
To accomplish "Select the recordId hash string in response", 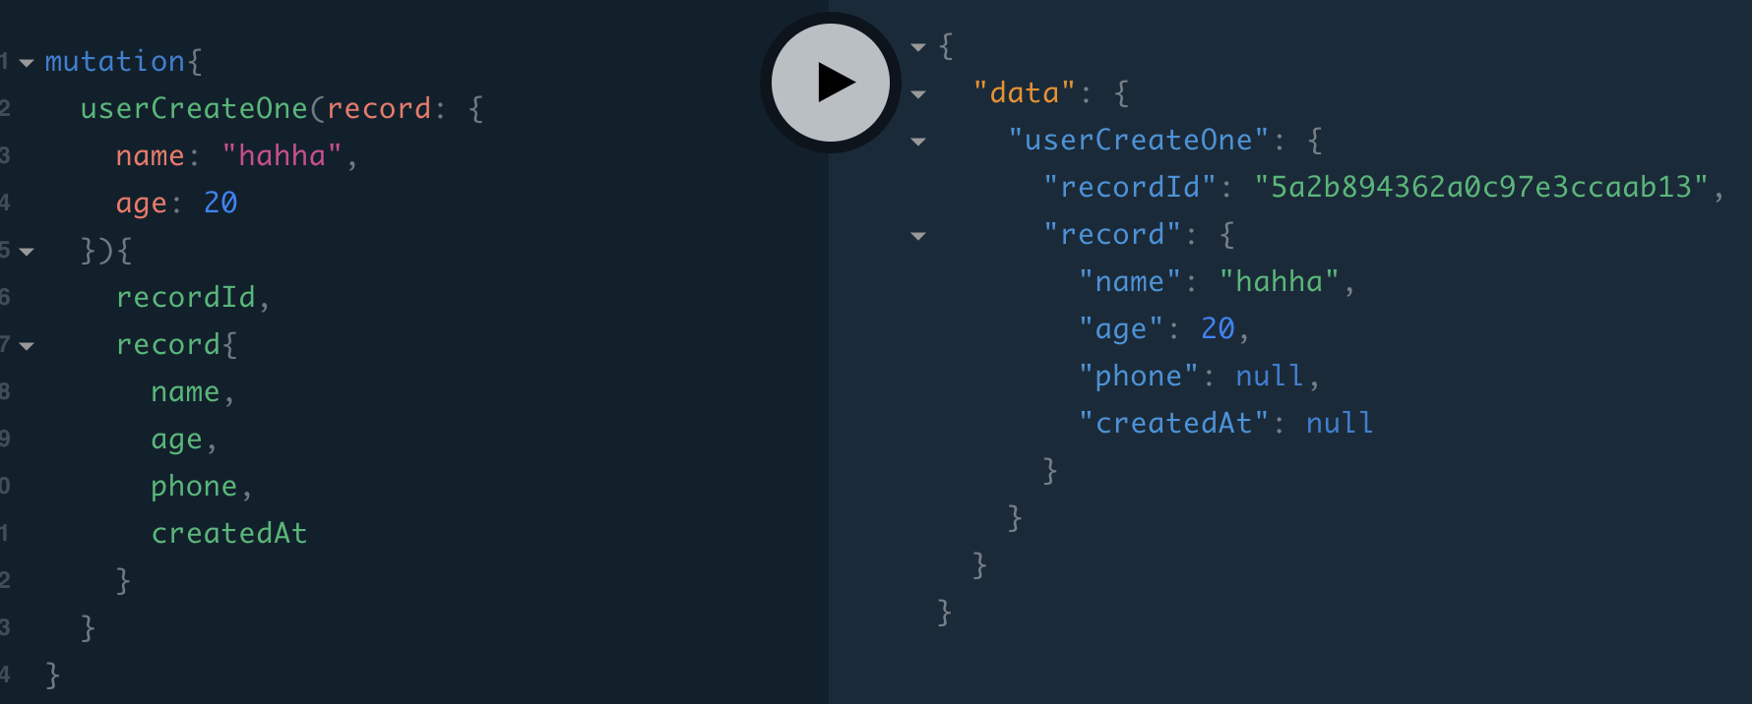I will [1481, 187].
